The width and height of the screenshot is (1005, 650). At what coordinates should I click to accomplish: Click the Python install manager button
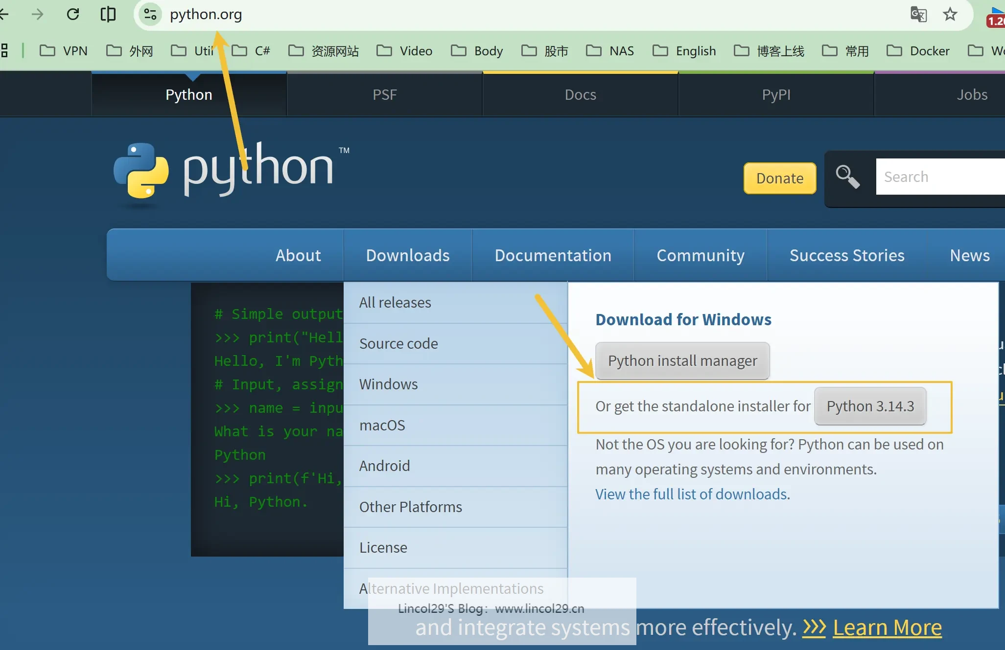(x=682, y=360)
